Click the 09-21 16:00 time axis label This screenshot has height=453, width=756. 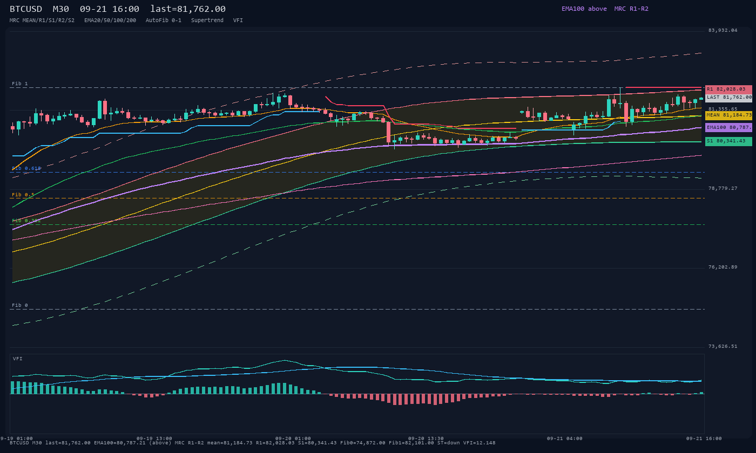[704, 438]
